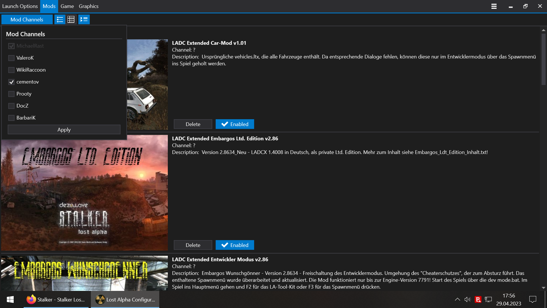Show hidden system tray icons
547x308 pixels.
pyautogui.click(x=457, y=299)
